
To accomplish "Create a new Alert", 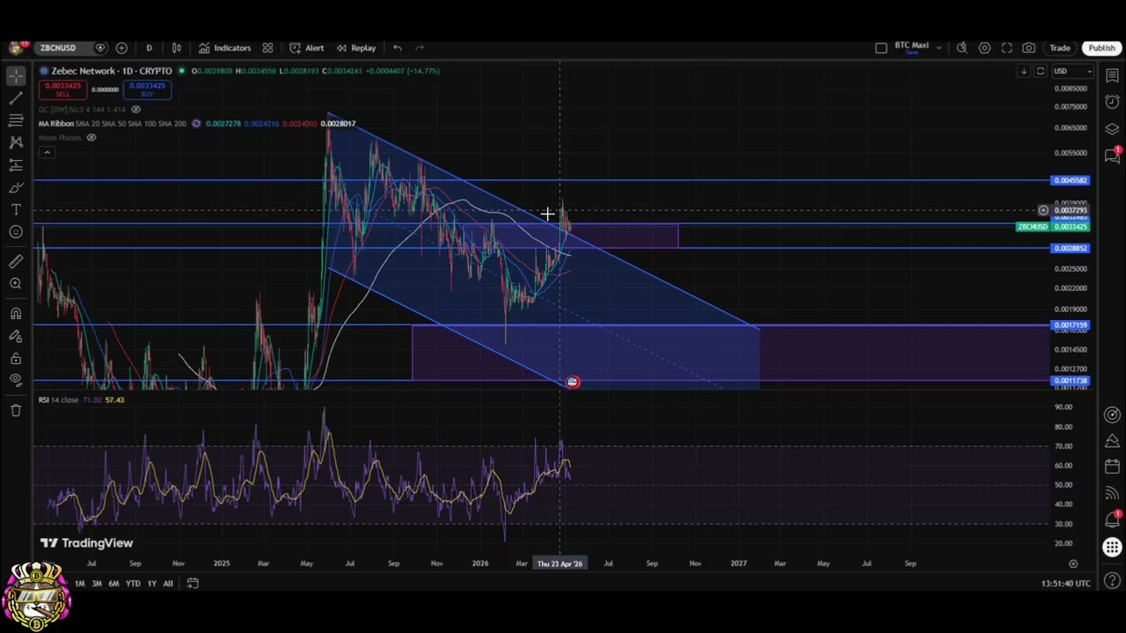I will [x=307, y=47].
